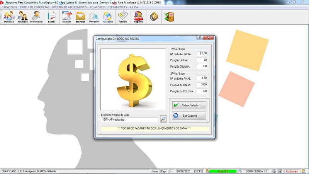Open the Boletim toolbar icon
Image resolution: width=309 pixels, height=174 pixels.
click(x=67, y=17)
